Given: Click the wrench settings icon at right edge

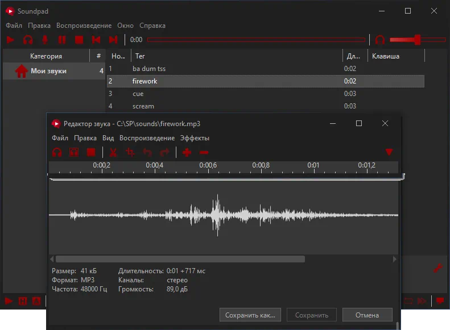Looking at the screenshot, I should click(x=437, y=268).
